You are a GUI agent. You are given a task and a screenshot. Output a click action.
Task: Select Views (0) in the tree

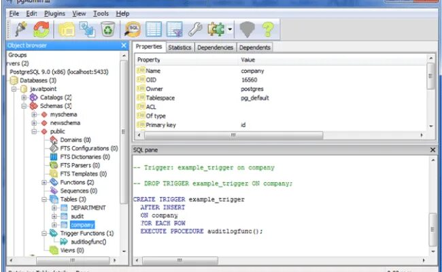tap(72, 250)
